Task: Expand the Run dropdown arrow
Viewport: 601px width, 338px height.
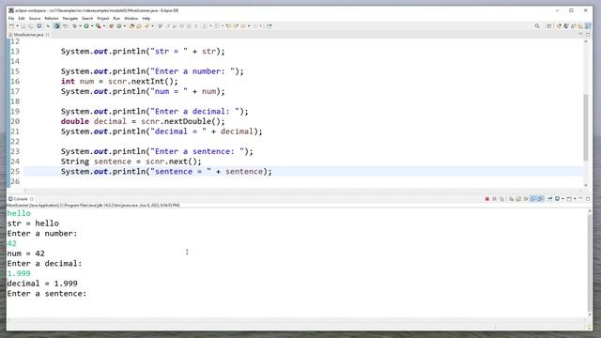Action: (x=92, y=26)
